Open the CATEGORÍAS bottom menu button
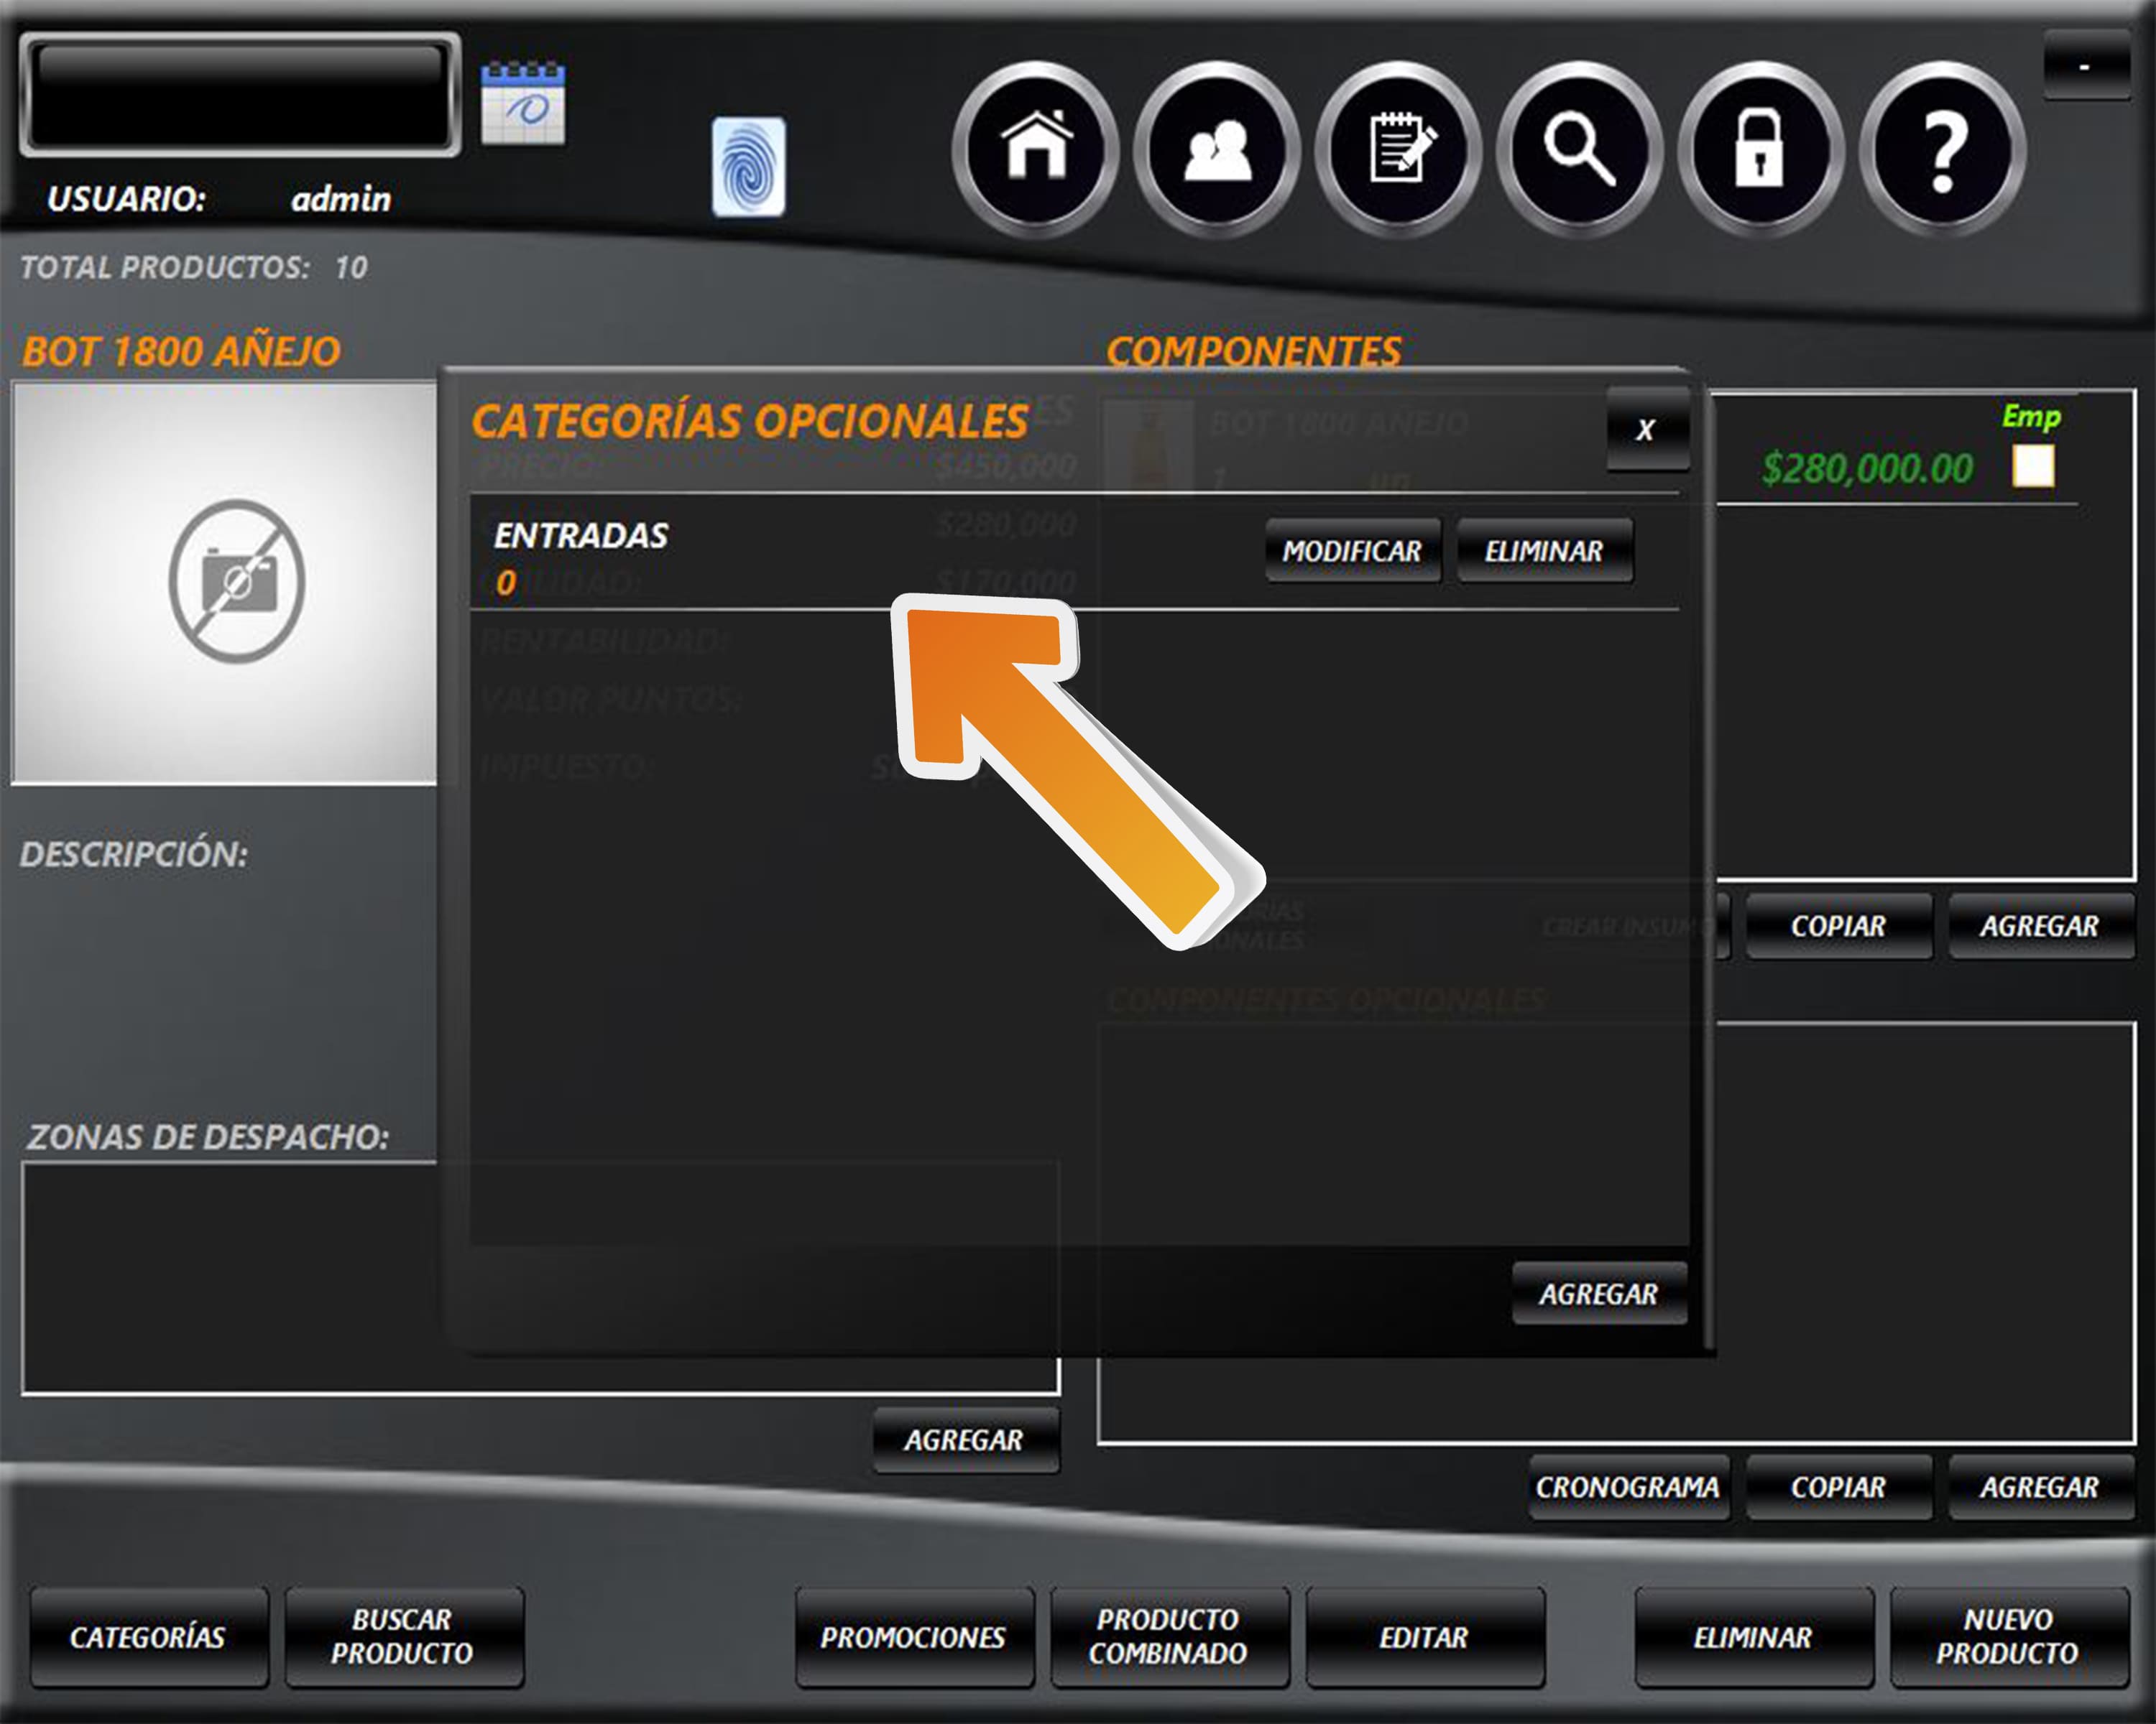Image resolution: width=2156 pixels, height=1724 pixels. tap(148, 1636)
